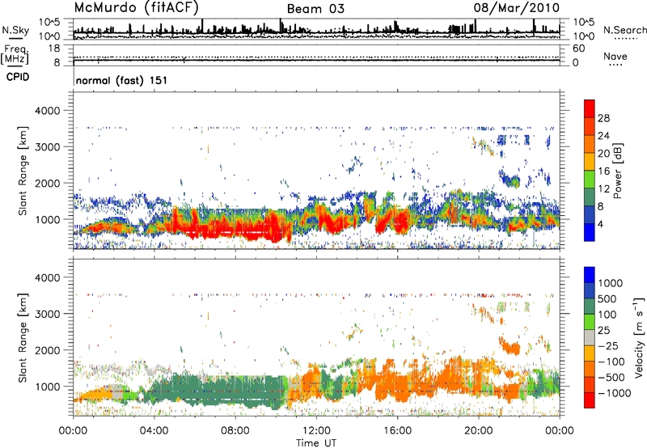The width and height of the screenshot is (647, 448).
Task: Click the yellow 16-20 dB colorbar segment
Action: [x=590, y=162]
